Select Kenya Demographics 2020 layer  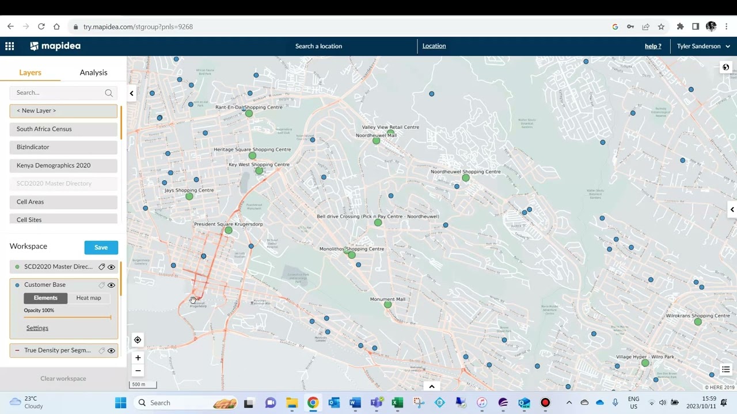(63, 166)
